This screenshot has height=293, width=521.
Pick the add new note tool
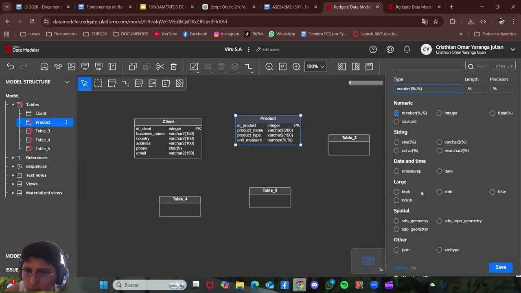click(166, 83)
